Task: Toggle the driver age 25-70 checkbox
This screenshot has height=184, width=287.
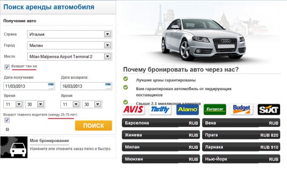Action: coord(7,120)
